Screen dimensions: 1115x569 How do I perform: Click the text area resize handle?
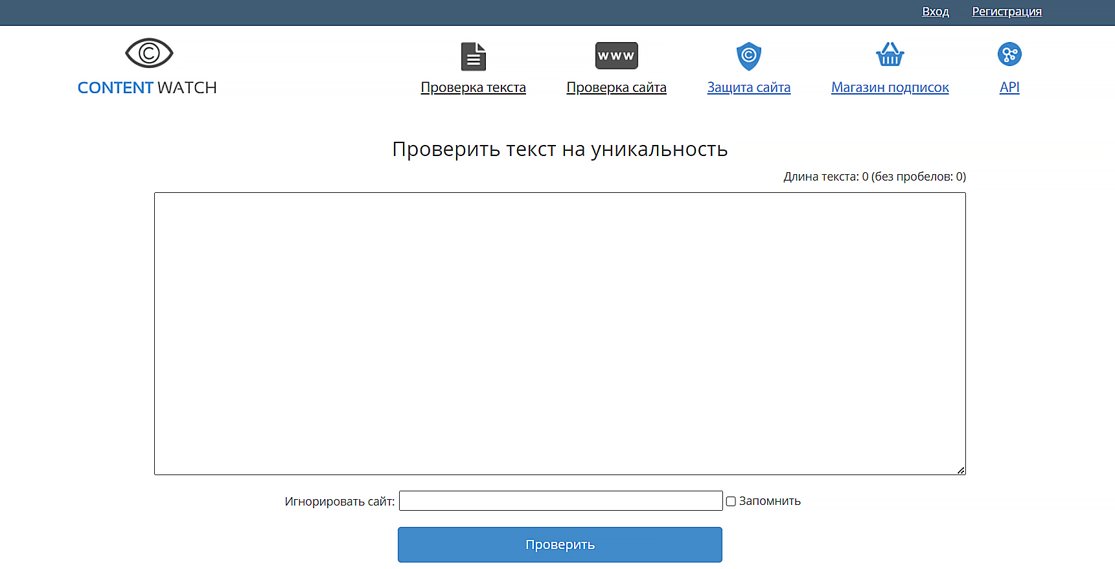(961, 470)
